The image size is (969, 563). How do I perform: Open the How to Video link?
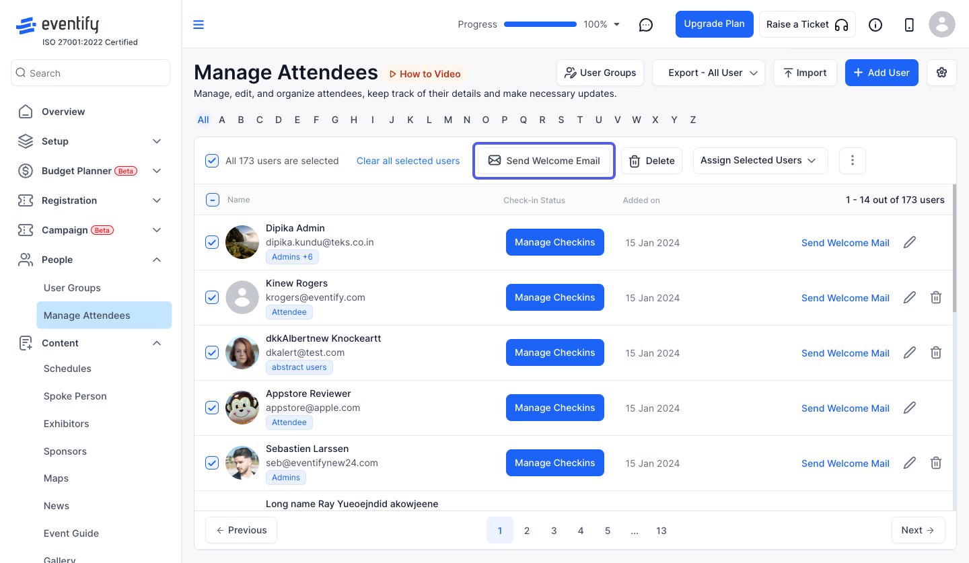425,74
